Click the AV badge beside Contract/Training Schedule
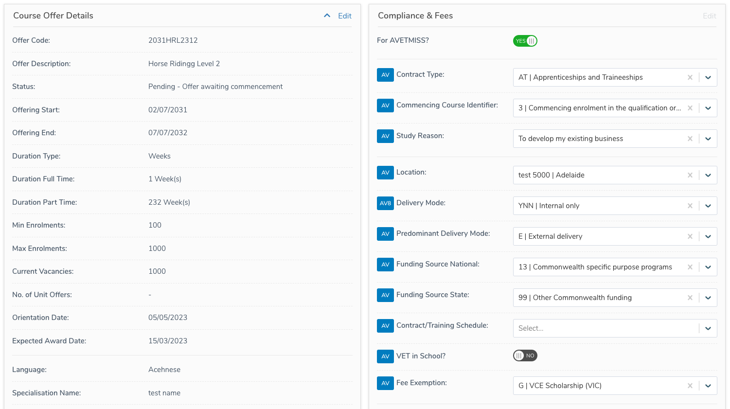 tap(385, 326)
